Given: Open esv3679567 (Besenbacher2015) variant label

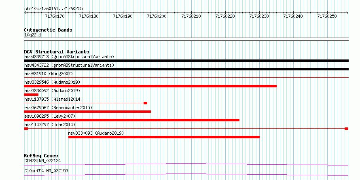Looking at the screenshot, I should 58,108.
